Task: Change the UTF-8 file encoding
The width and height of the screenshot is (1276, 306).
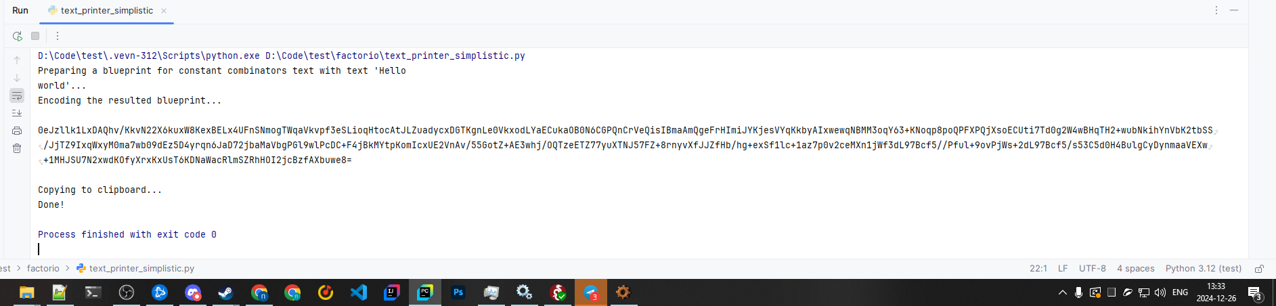Action: click(x=1092, y=269)
